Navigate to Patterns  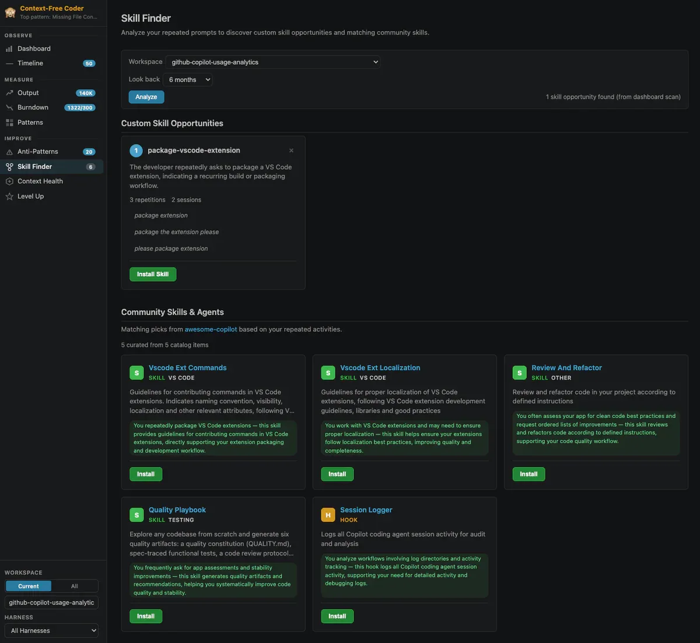52,123
